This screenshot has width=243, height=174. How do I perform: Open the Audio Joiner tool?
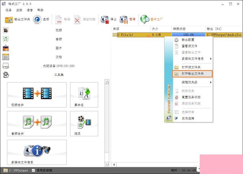(37, 123)
